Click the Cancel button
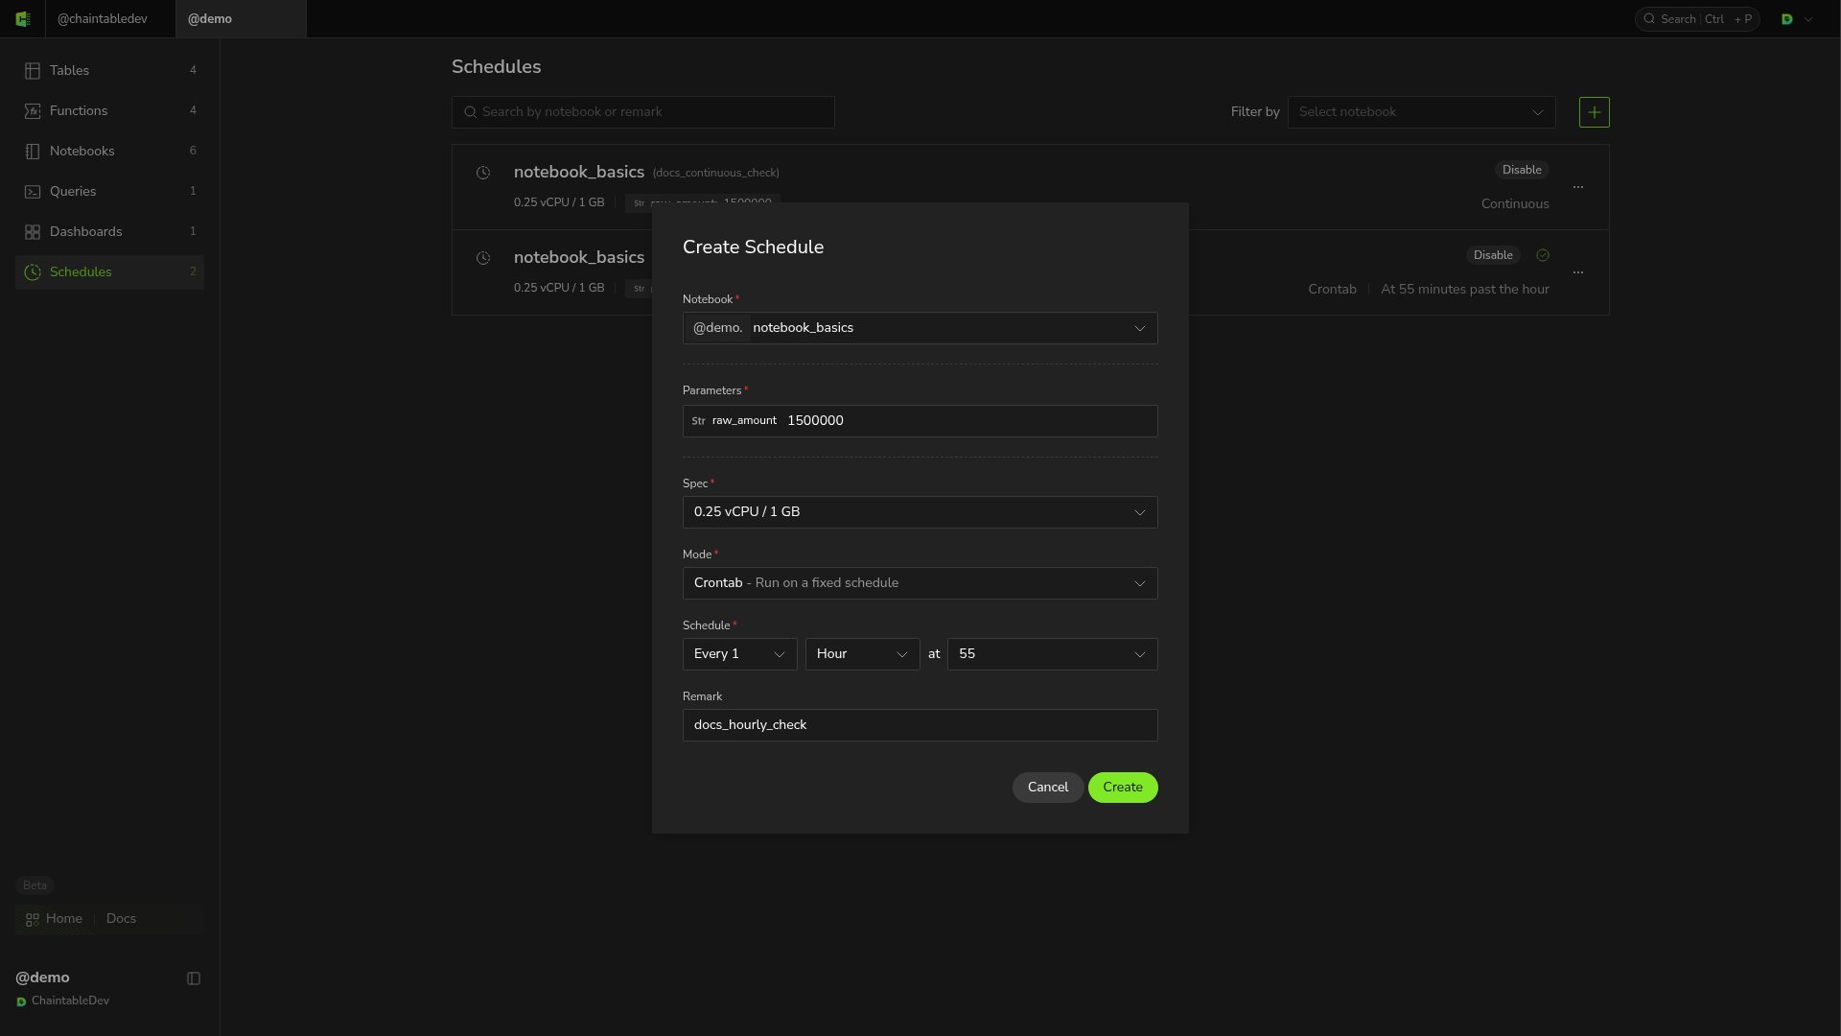 1048,788
